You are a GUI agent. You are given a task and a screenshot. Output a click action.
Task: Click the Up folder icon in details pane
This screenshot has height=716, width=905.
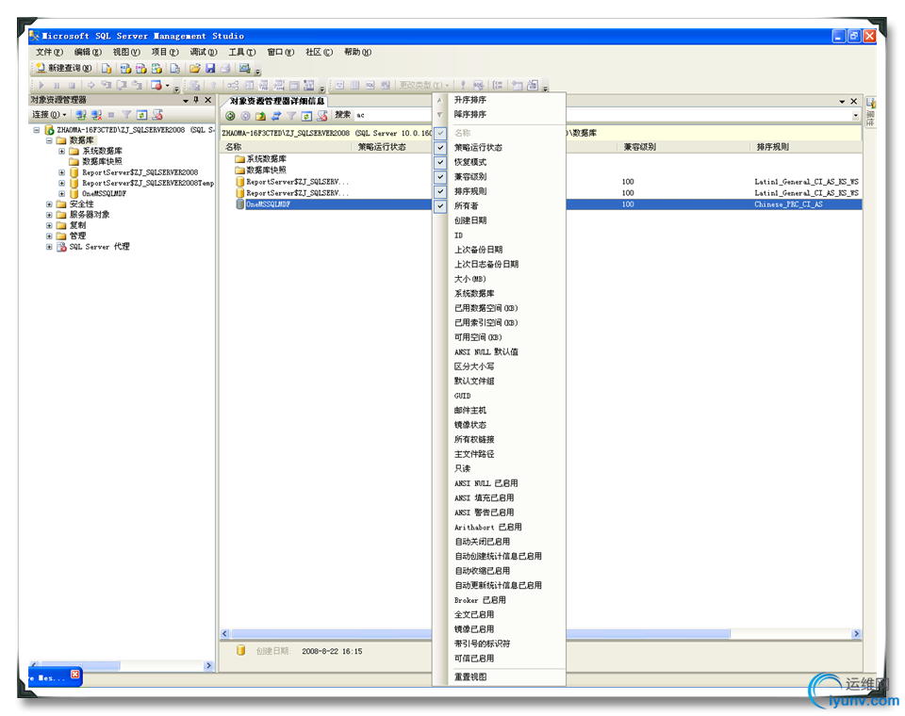click(x=261, y=115)
